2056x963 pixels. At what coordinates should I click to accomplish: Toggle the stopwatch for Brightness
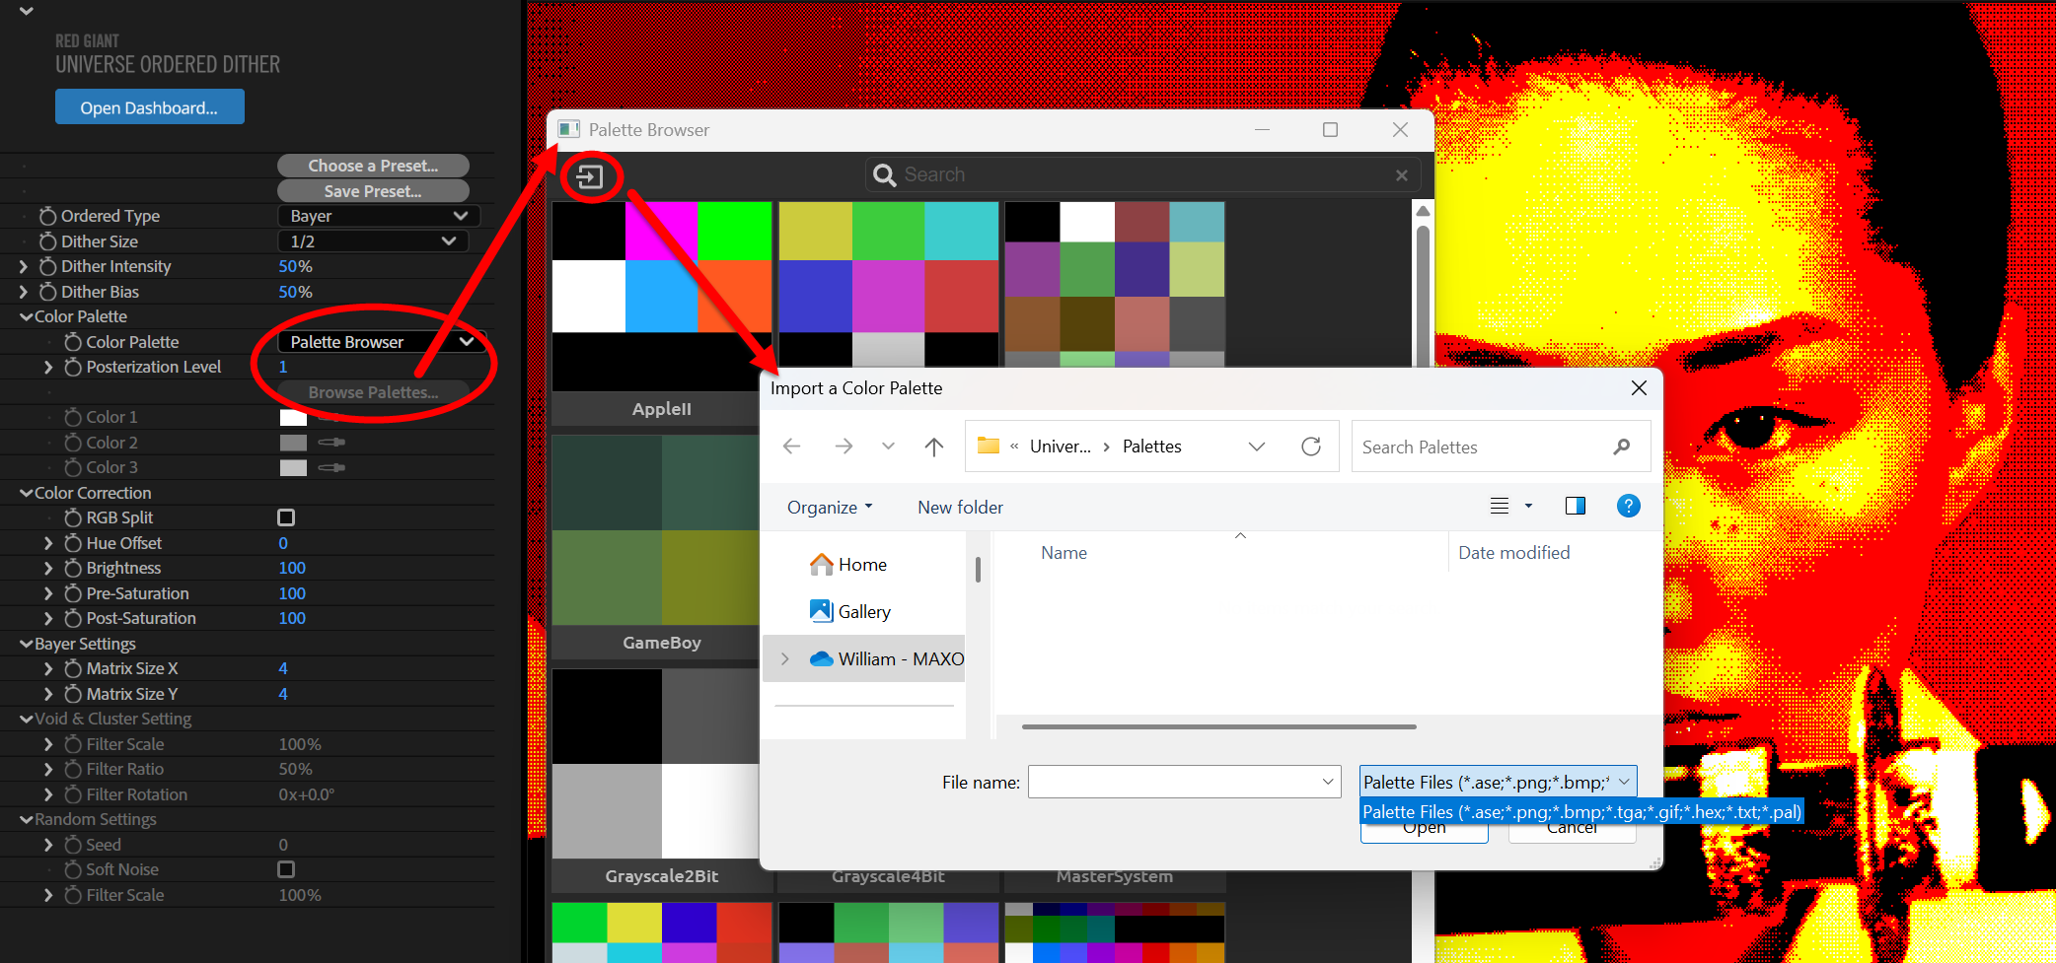coord(73,568)
